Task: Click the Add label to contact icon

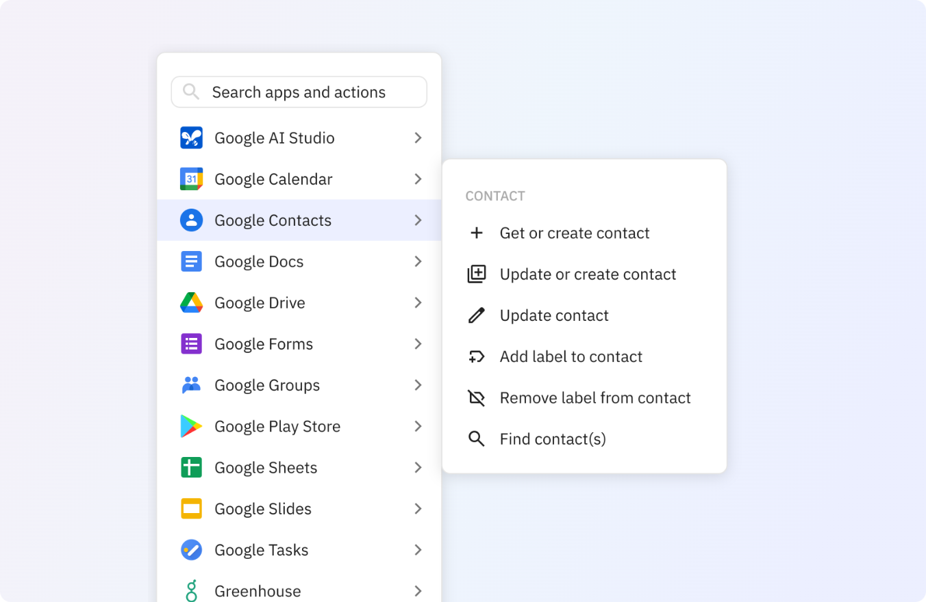Action: pyautogui.click(x=476, y=356)
